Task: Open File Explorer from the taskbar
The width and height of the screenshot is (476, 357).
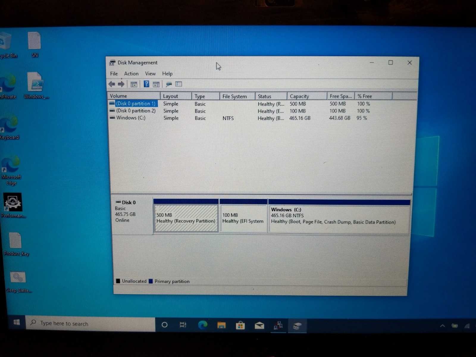Action: click(221, 325)
